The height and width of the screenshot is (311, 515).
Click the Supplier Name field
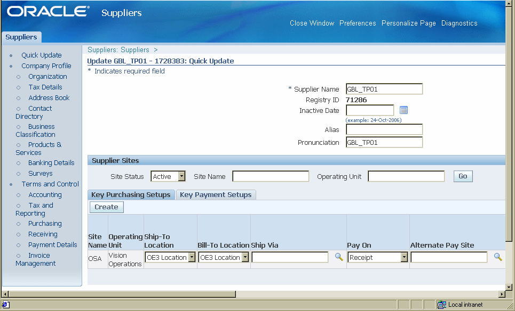(384, 89)
